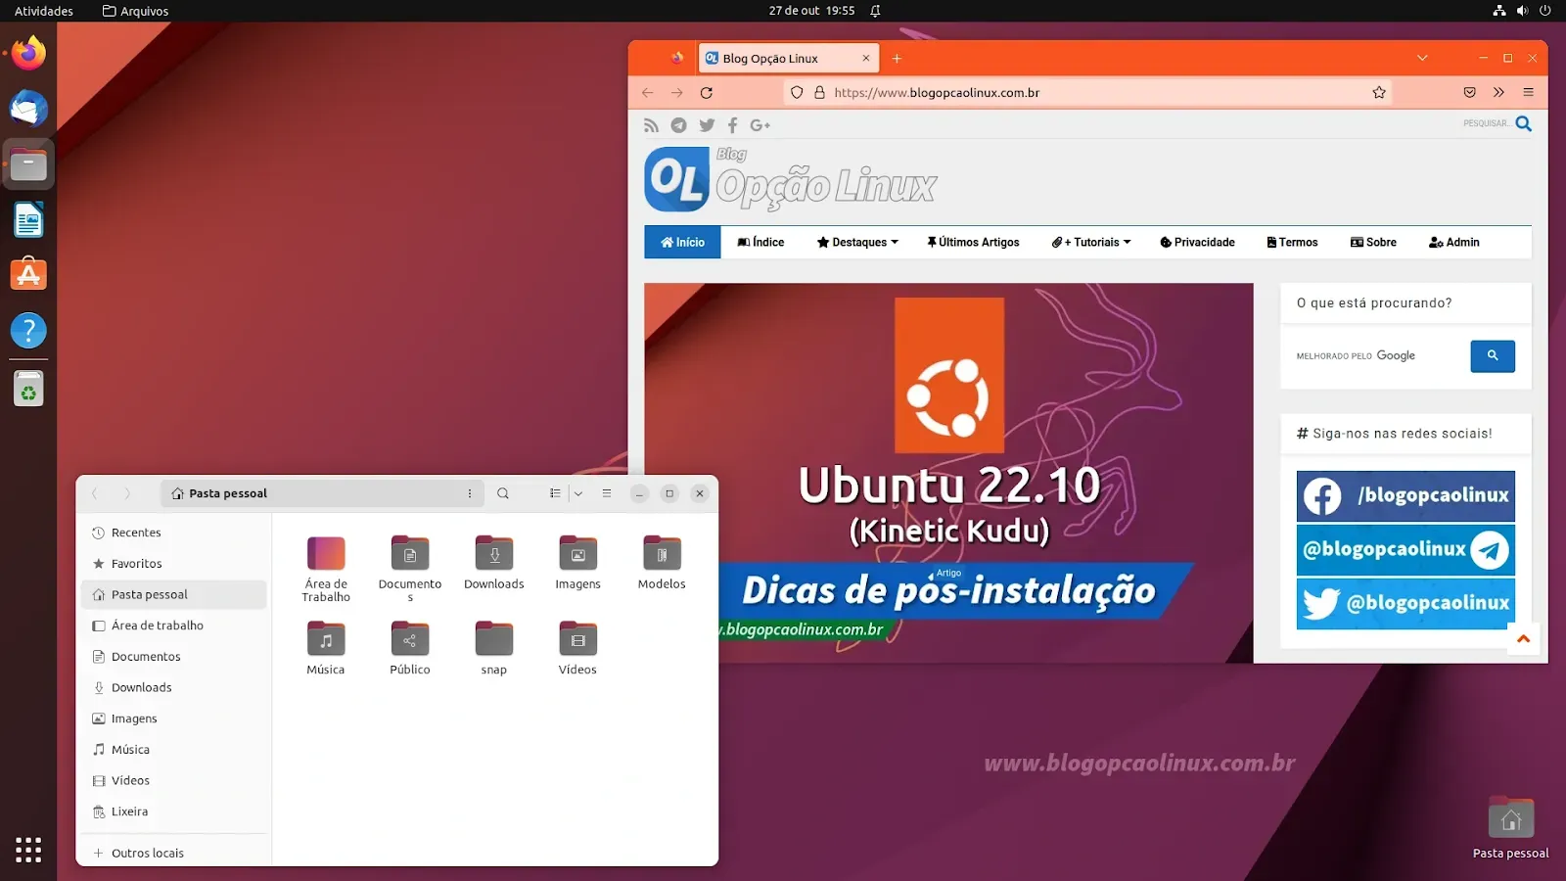The height and width of the screenshot is (881, 1566).
Task: Launch Firefox from the dock
Action: 28,53
